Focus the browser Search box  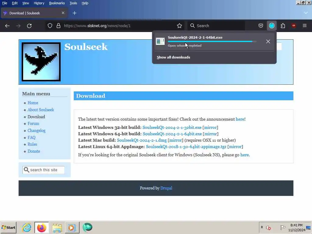click(x=216, y=26)
